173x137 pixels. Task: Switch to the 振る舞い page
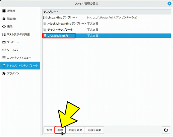[20, 19]
